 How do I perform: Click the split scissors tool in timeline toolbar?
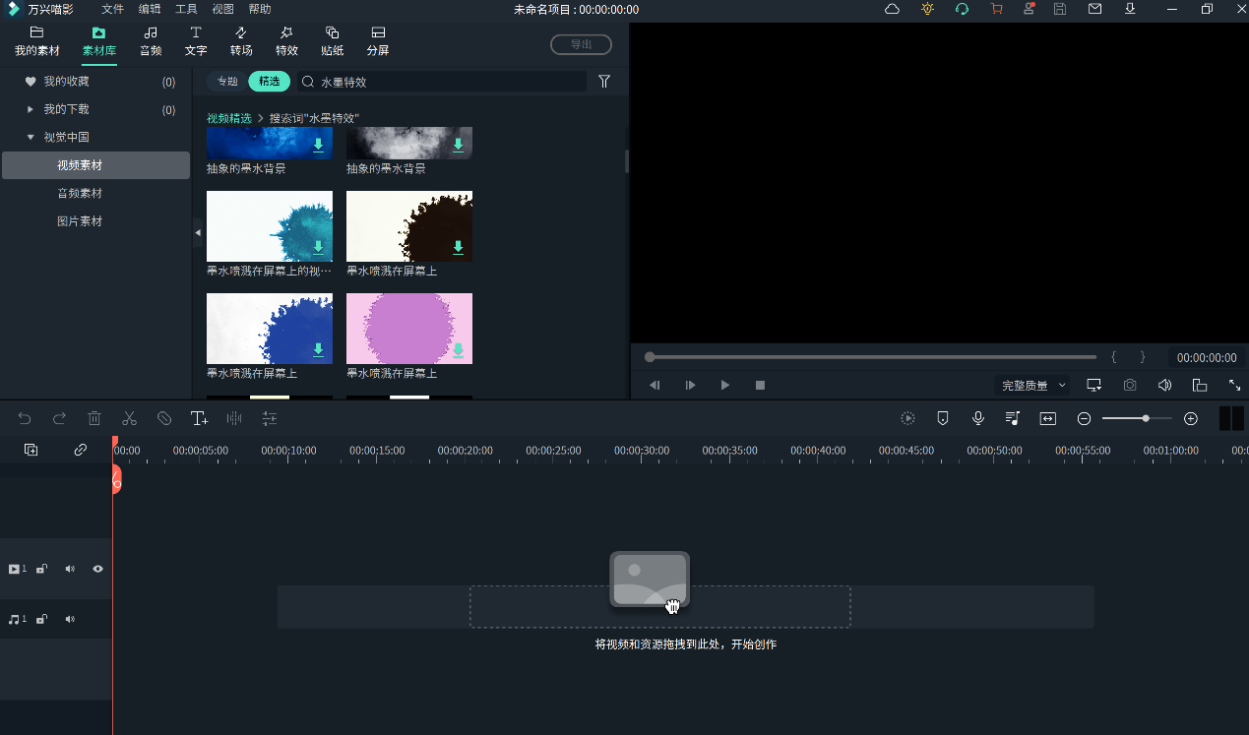click(129, 418)
